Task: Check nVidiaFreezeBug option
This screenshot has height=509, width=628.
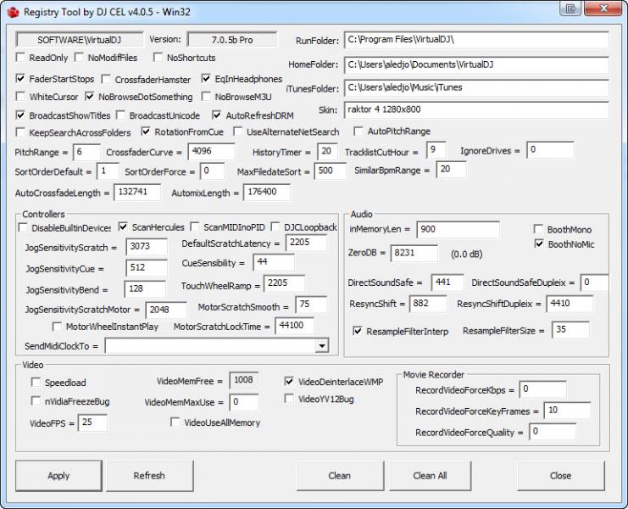Action: 36,401
